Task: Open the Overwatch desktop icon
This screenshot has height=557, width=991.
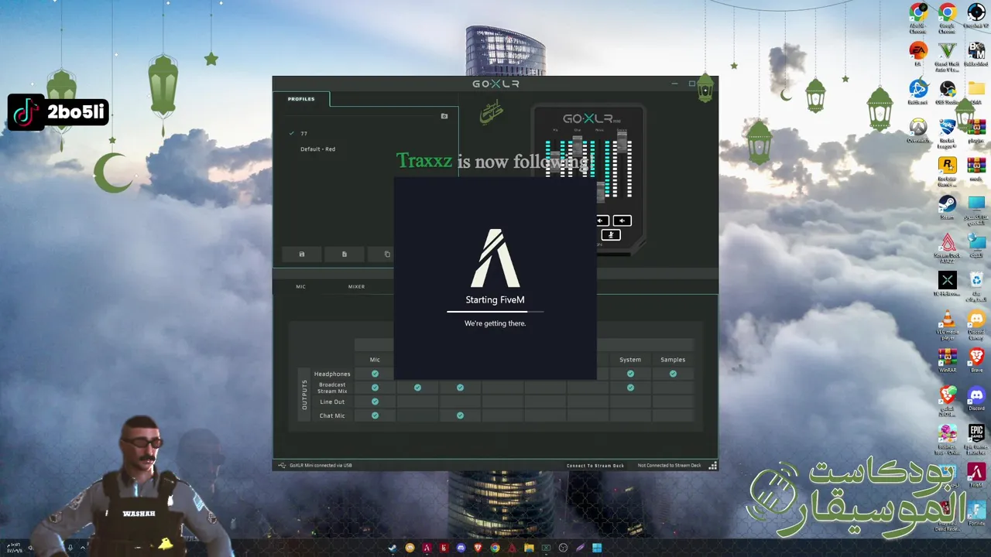Action: (918, 130)
